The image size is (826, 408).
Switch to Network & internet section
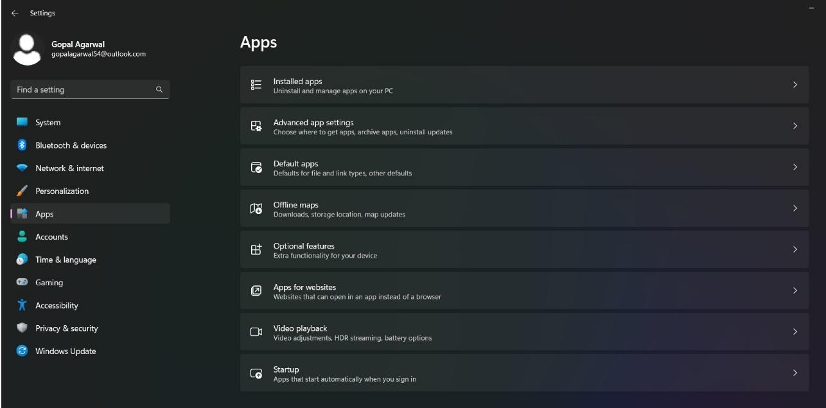69,168
